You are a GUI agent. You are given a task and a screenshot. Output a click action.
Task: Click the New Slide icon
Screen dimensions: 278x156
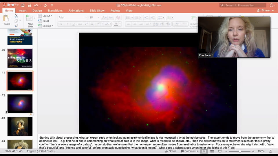(29, 18)
